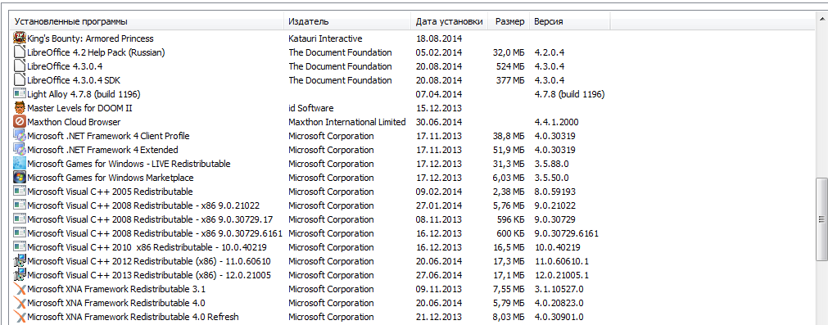Click the version value 3.5.88.0
828x325 pixels.
552,164
